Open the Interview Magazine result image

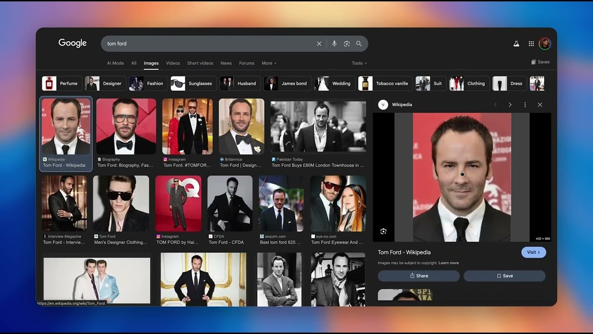coord(64,203)
